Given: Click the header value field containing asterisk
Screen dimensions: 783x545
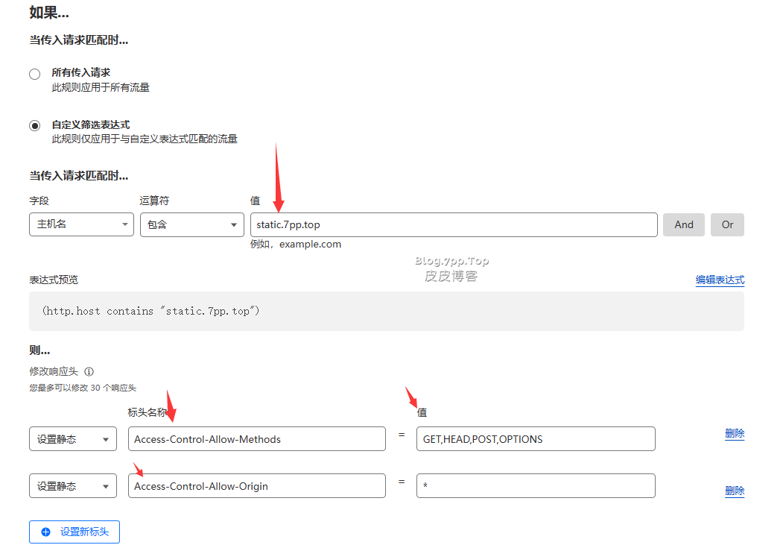Looking at the screenshot, I should tap(535, 486).
